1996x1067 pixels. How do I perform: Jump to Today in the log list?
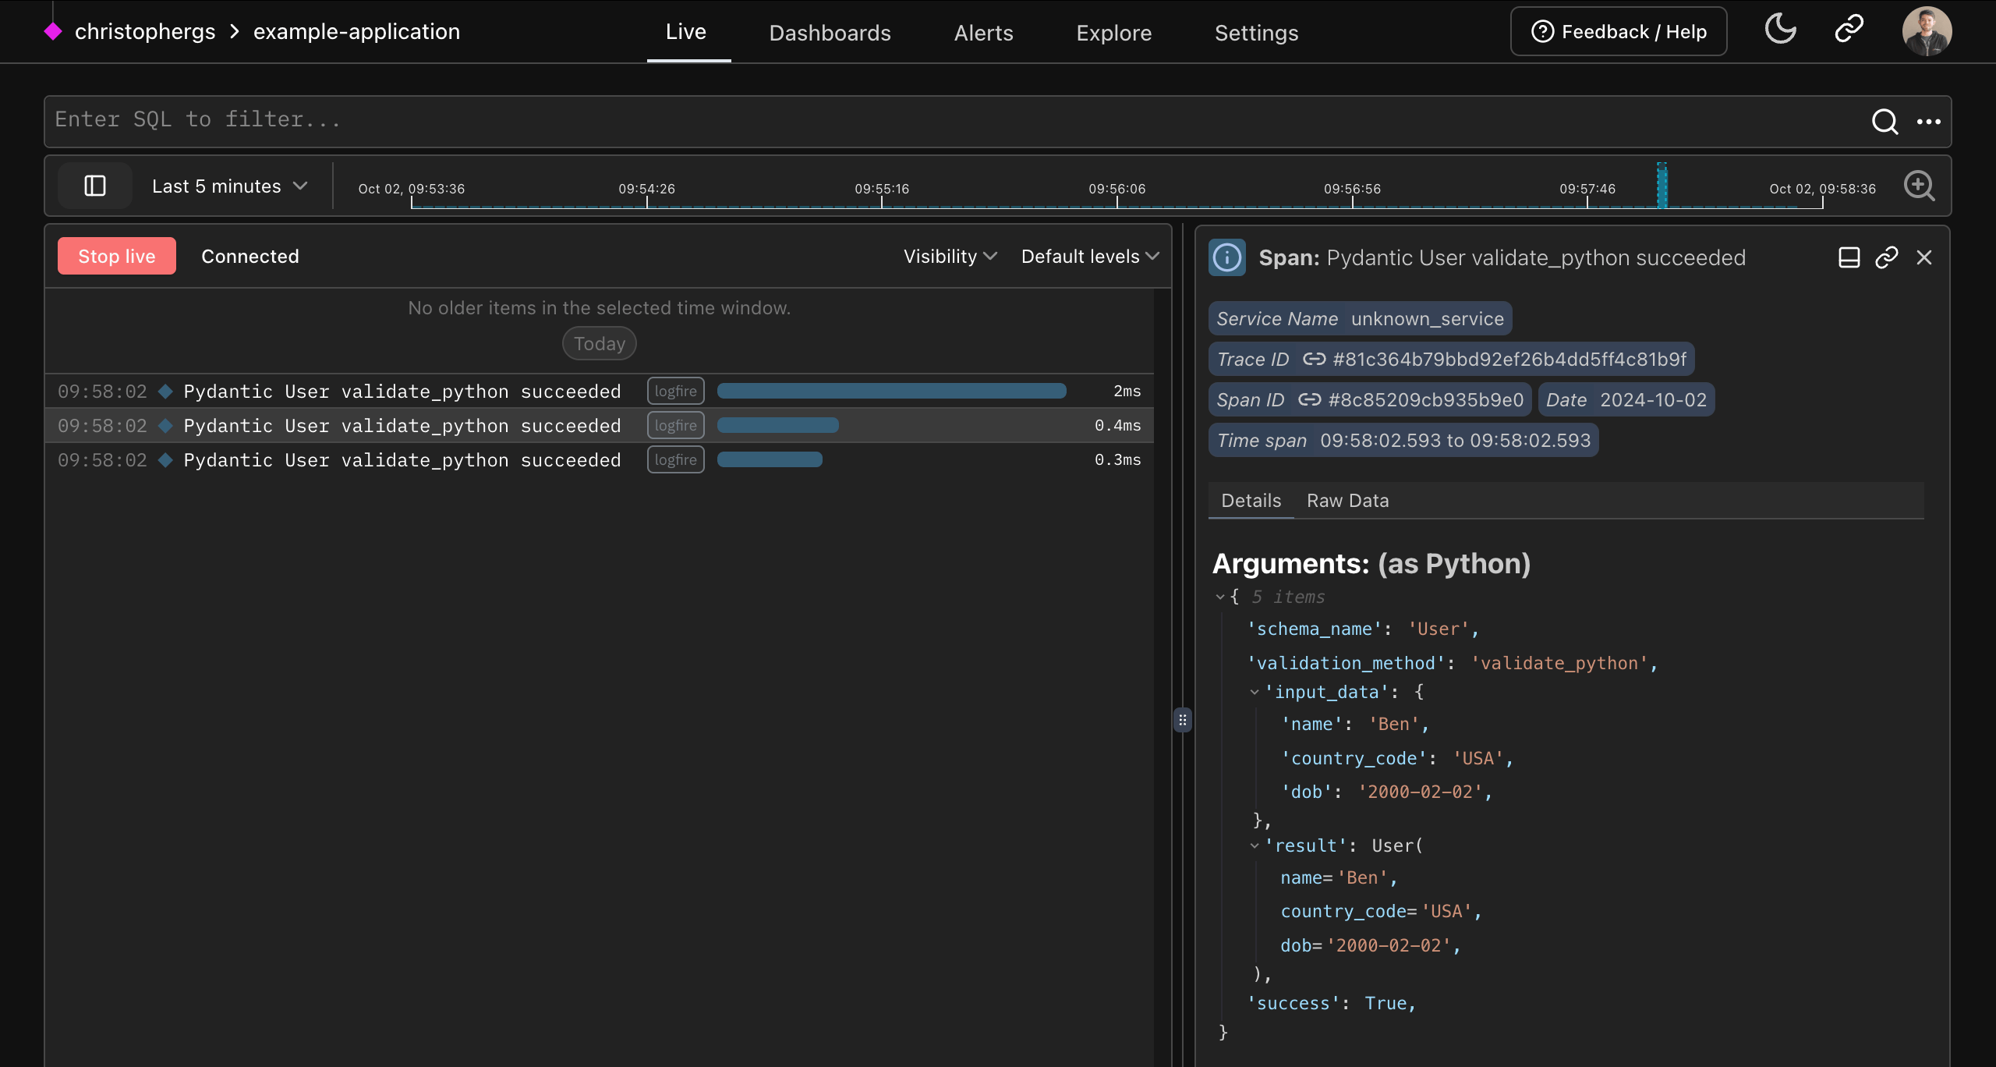click(598, 343)
